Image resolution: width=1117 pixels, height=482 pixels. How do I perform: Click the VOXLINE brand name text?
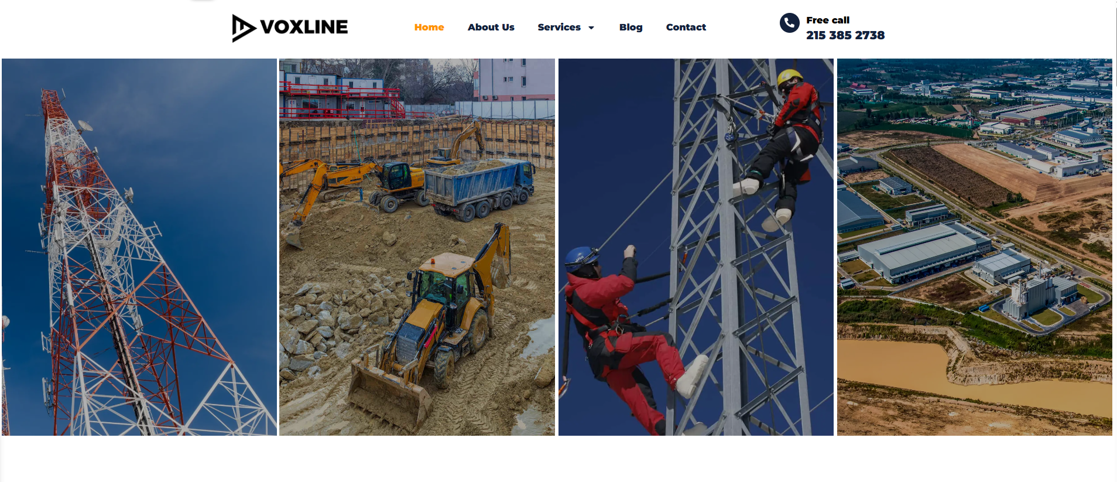(304, 27)
